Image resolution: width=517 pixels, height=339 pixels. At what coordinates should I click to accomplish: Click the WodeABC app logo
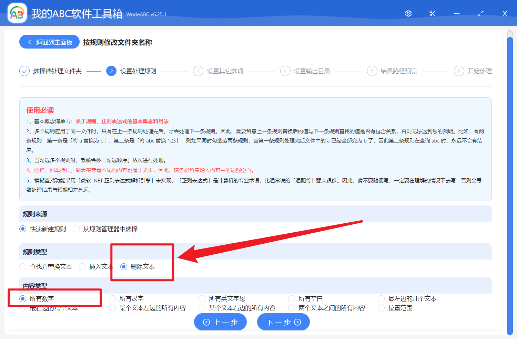[17, 13]
